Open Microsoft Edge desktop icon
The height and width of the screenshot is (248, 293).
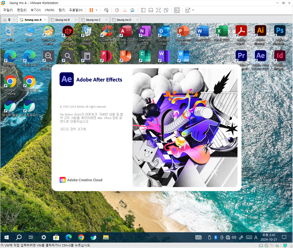(10, 60)
